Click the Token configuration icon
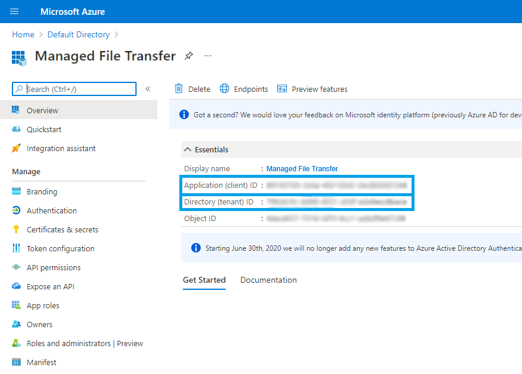This screenshot has height=374, width=522. coord(16,248)
